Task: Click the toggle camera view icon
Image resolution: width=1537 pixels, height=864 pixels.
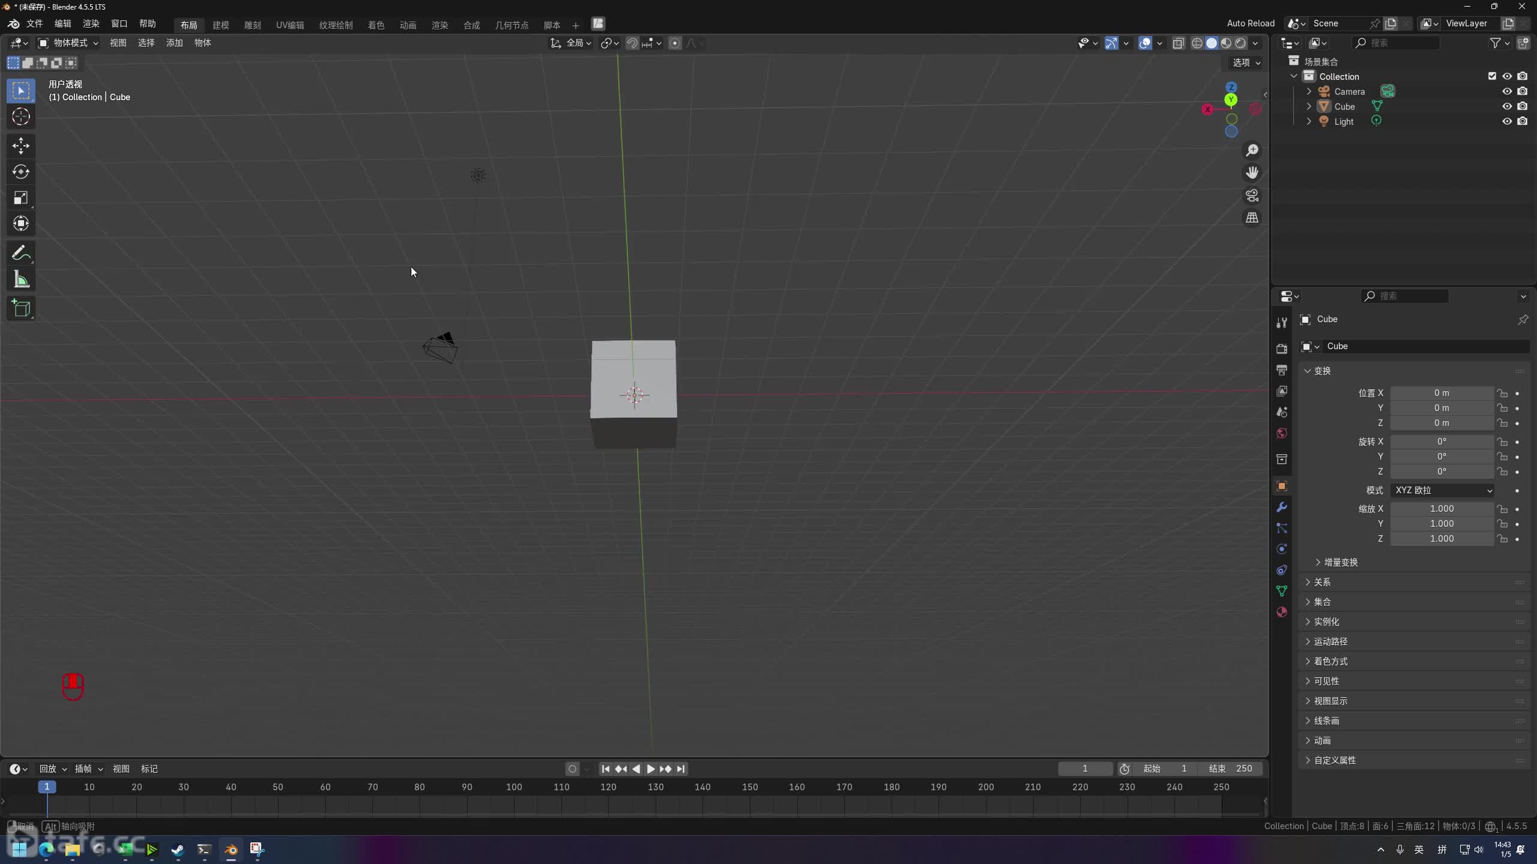Action: pos(1252,196)
